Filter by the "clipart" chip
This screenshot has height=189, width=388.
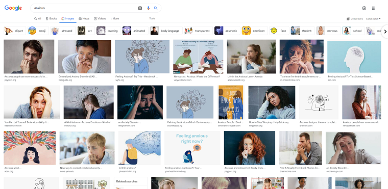pyautogui.click(x=15, y=31)
